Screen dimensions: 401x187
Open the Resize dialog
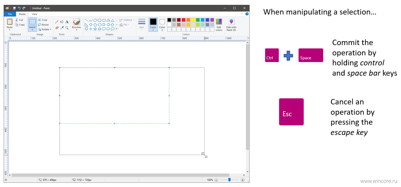[x=43, y=25]
